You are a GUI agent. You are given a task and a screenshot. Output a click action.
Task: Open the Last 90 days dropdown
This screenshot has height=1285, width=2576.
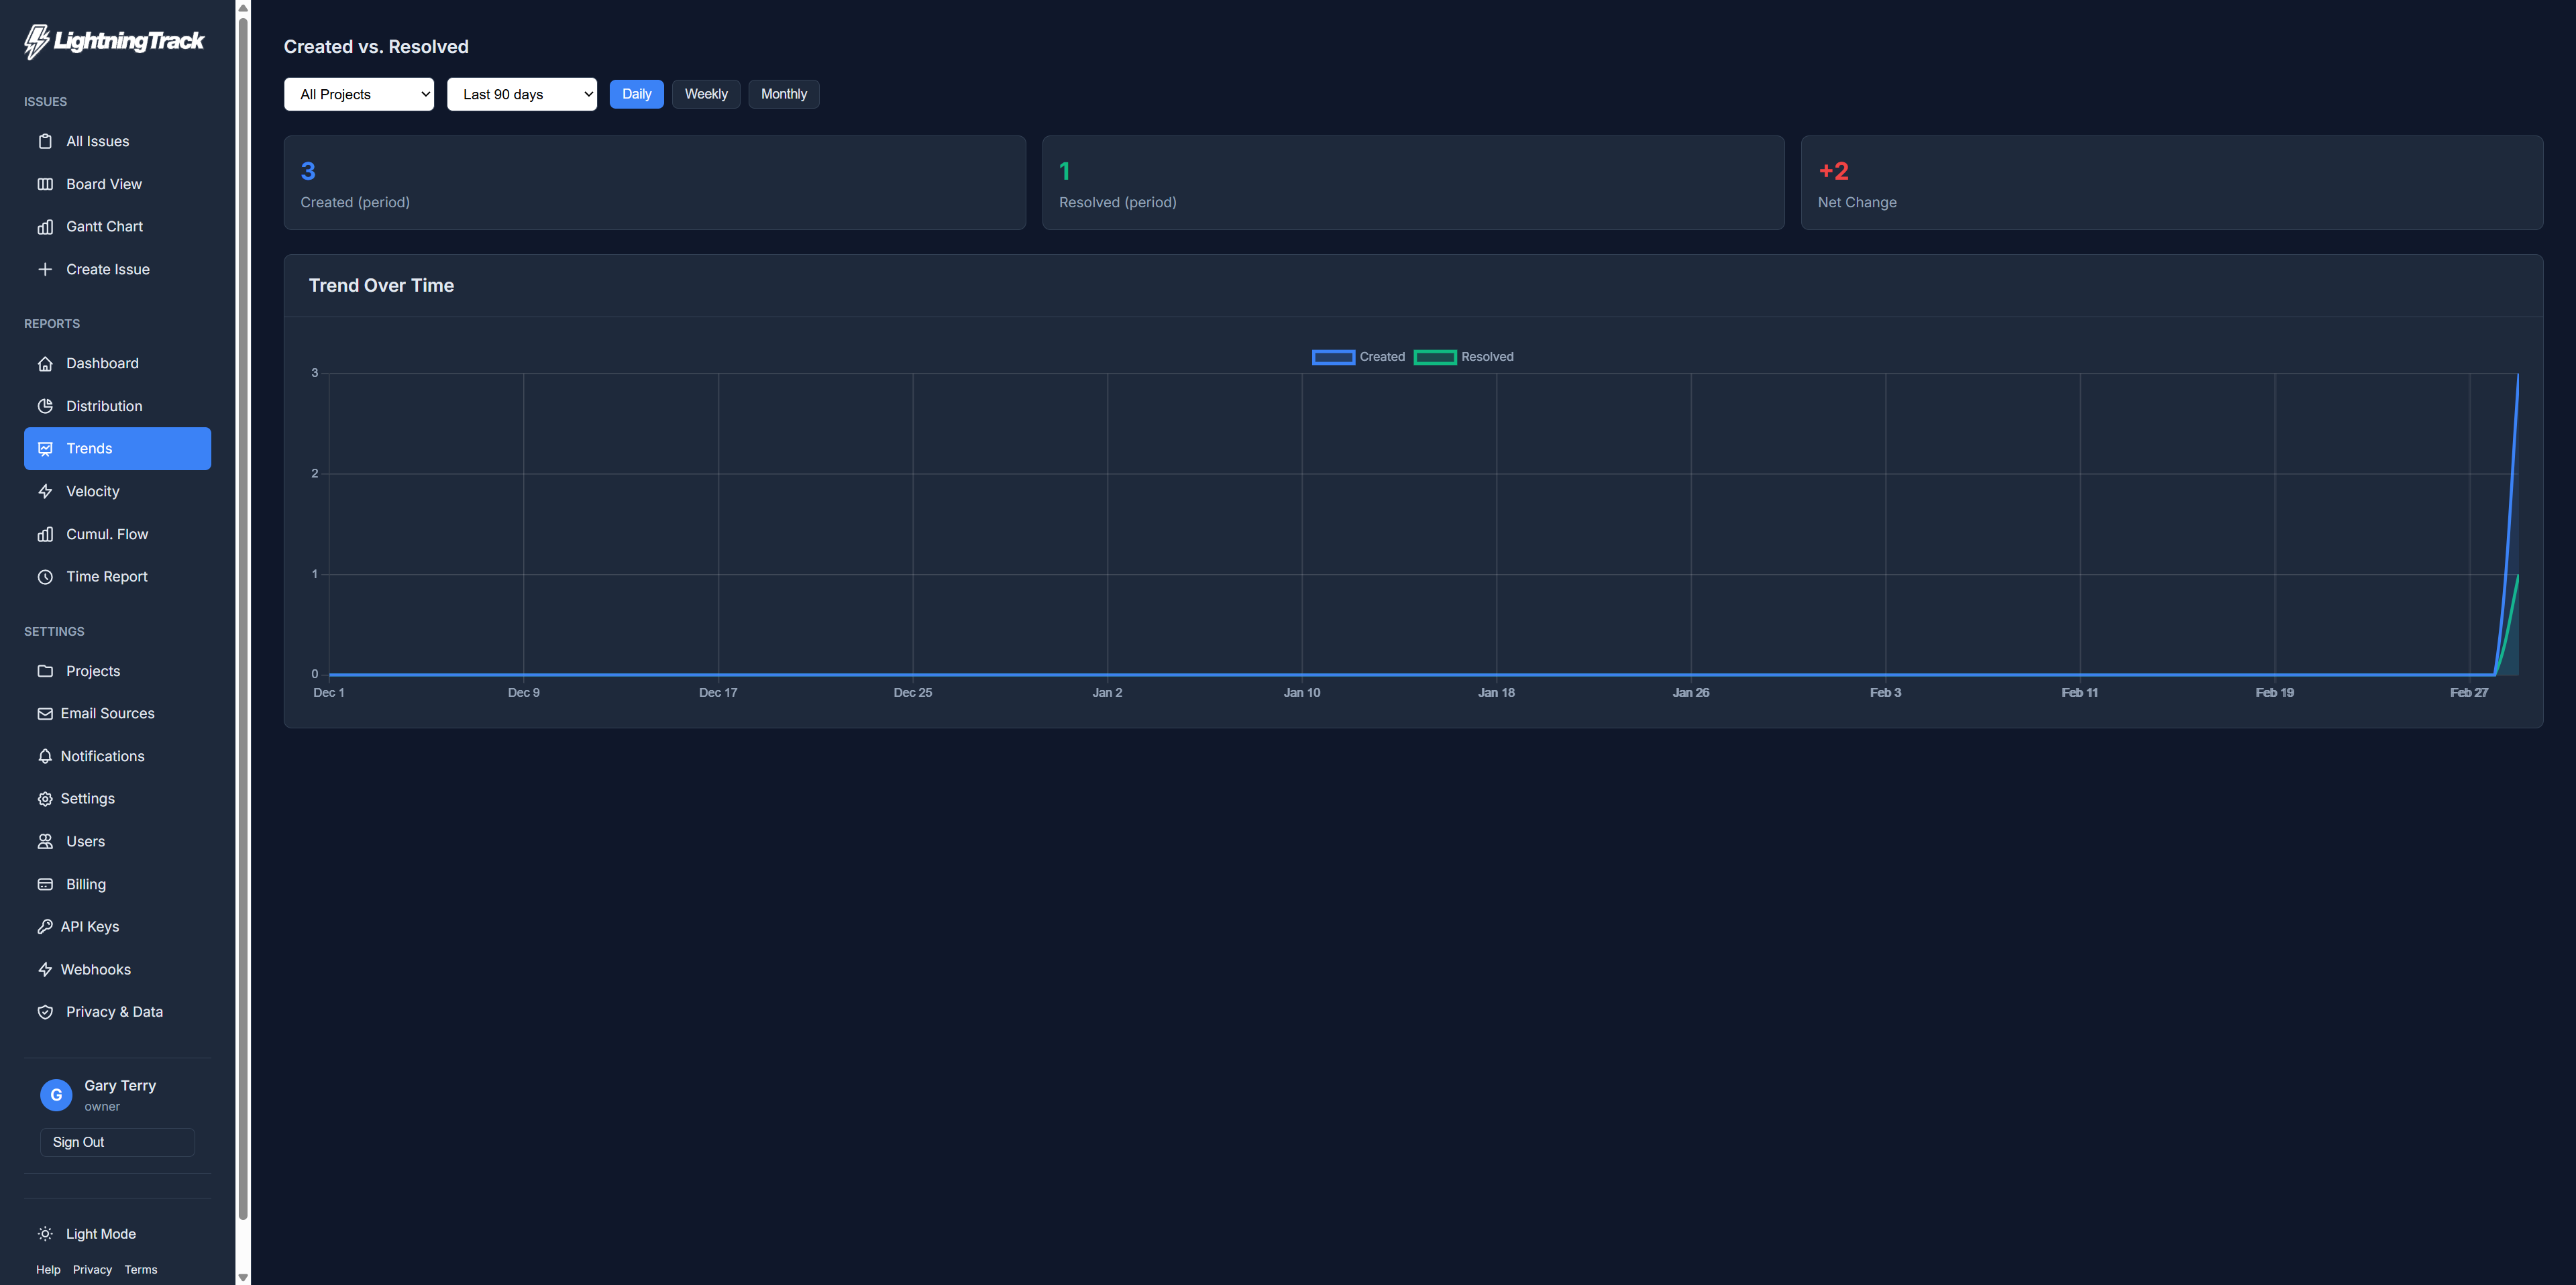tap(521, 93)
